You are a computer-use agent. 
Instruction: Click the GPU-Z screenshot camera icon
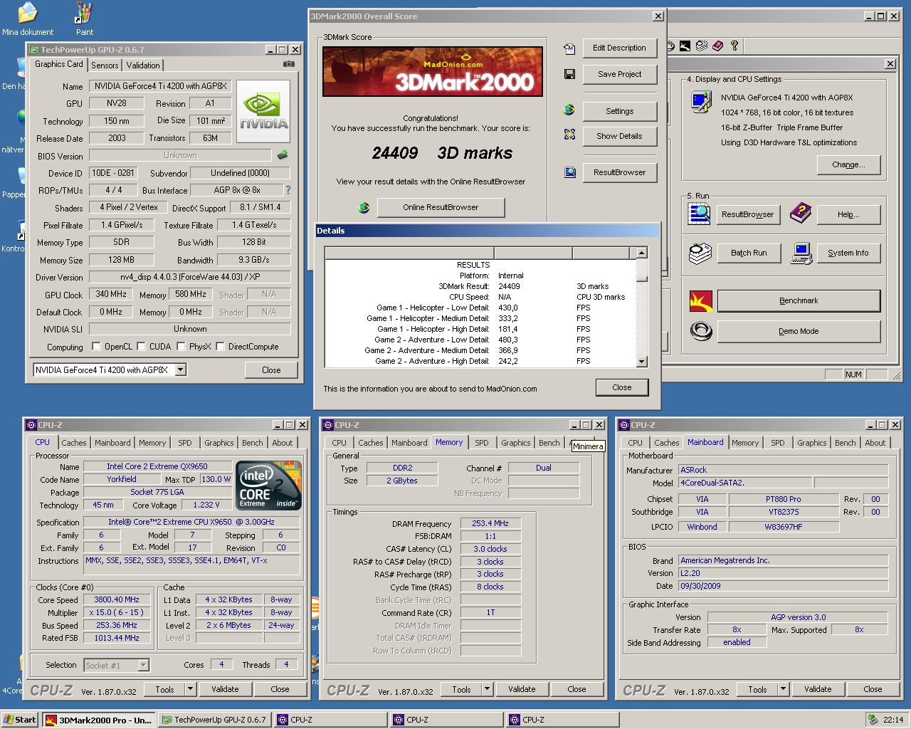point(288,64)
